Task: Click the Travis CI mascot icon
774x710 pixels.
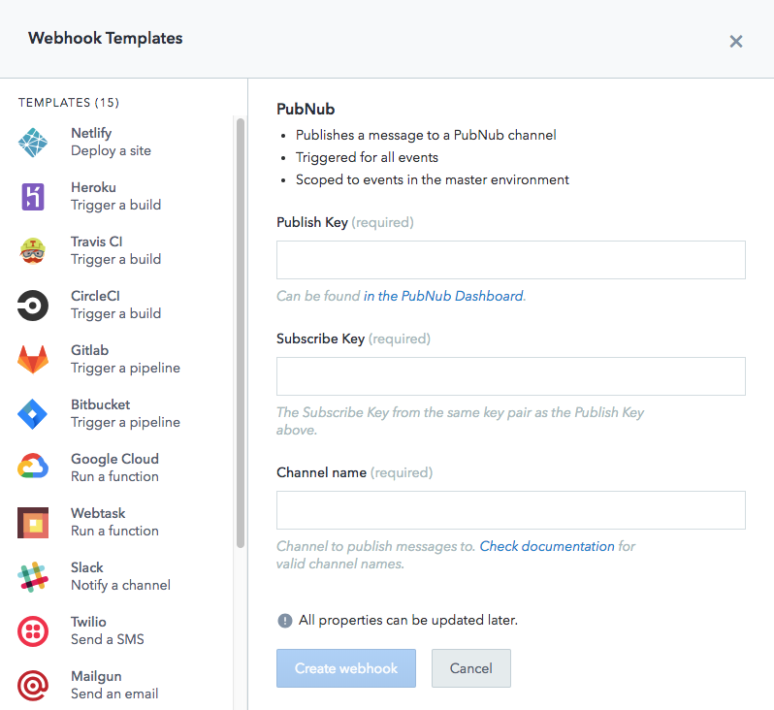Action: [x=33, y=251]
